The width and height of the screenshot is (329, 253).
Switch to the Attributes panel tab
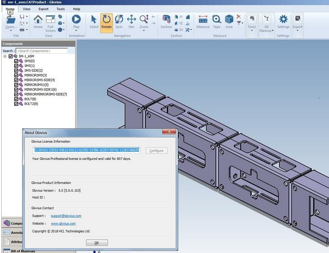12,242
